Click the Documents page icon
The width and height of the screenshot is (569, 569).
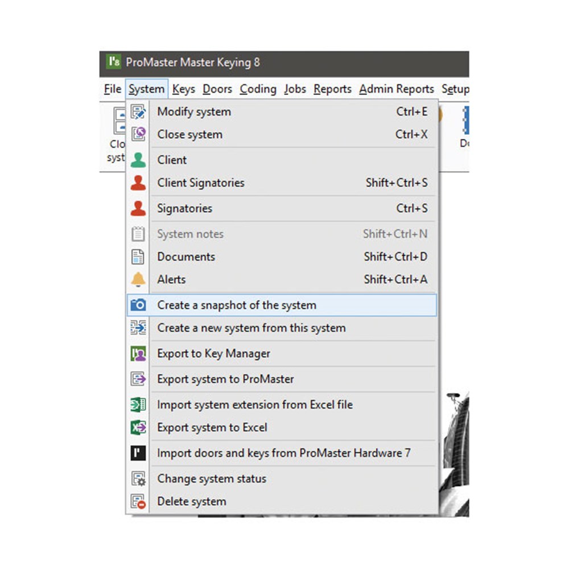click(138, 257)
